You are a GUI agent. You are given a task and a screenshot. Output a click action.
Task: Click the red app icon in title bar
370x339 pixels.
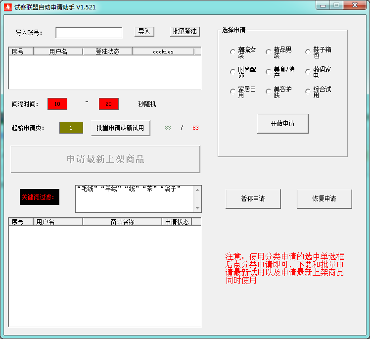click(8, 7)
